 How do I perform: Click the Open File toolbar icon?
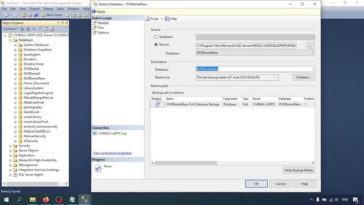24,15
